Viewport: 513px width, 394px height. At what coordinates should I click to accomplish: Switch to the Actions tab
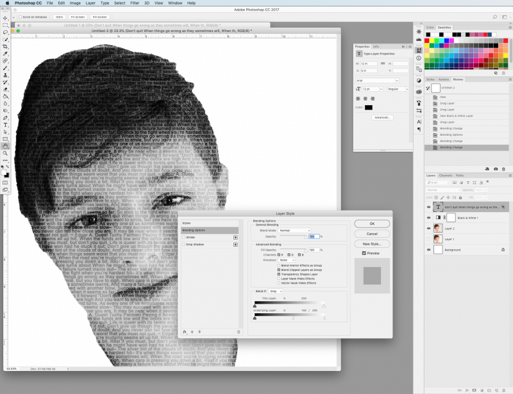coord(444,79)
